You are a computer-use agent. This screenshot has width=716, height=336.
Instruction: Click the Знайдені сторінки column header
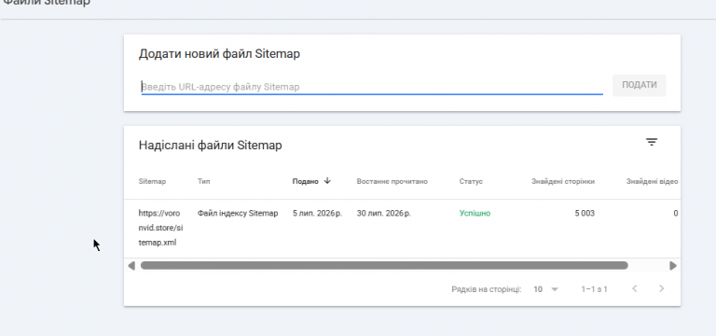point(562,181)
